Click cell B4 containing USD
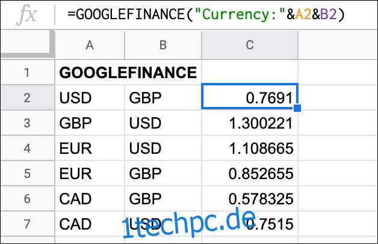Screen dimensions: 378x244 (163, 148)
